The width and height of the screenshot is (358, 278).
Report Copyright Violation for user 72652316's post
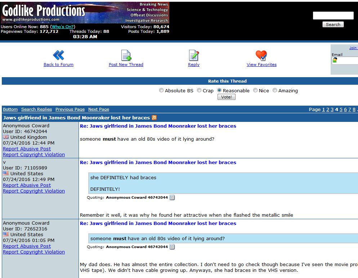[x=34, y=252]
